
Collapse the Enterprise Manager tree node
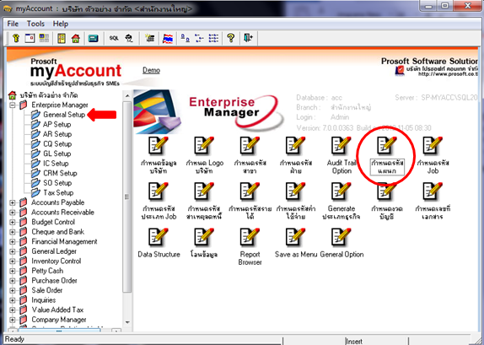click(x=13, y=105)
